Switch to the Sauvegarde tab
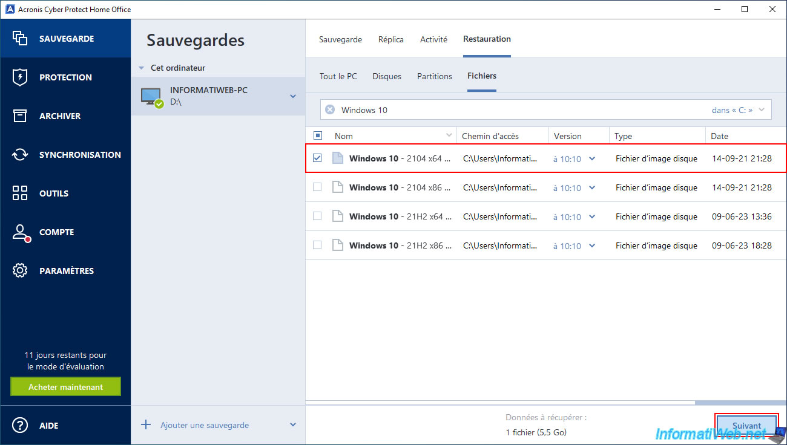 pyautogui.click(x=340, y=39)
